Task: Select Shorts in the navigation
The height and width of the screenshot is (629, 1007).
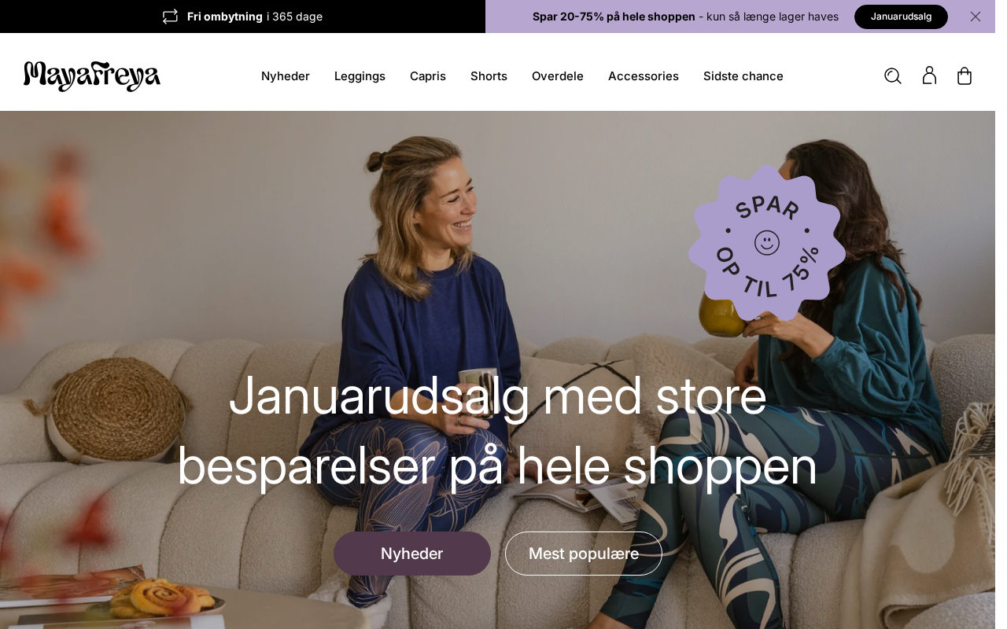Action: (x=489, y=76)
